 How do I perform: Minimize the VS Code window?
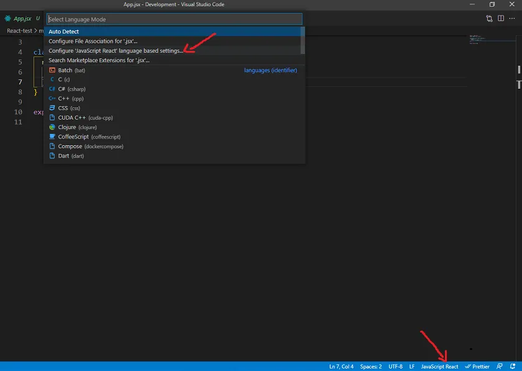(472, 4)
